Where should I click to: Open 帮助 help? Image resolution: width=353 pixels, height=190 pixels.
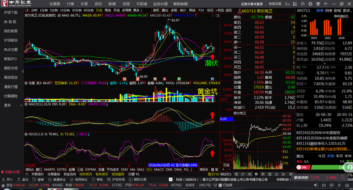[x=97, y=179]
